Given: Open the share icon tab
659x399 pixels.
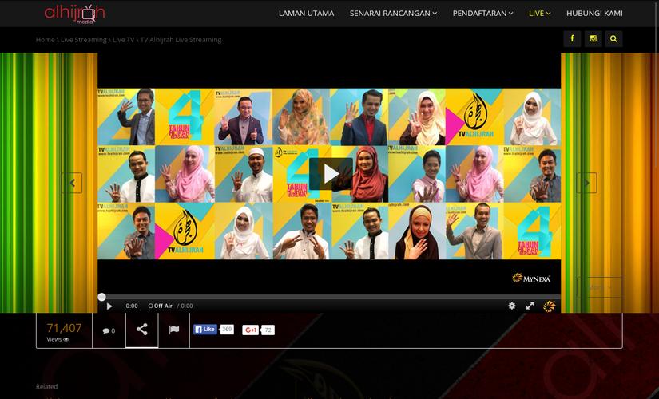Looking at the screenshot, I should click(x=142, y=330).
